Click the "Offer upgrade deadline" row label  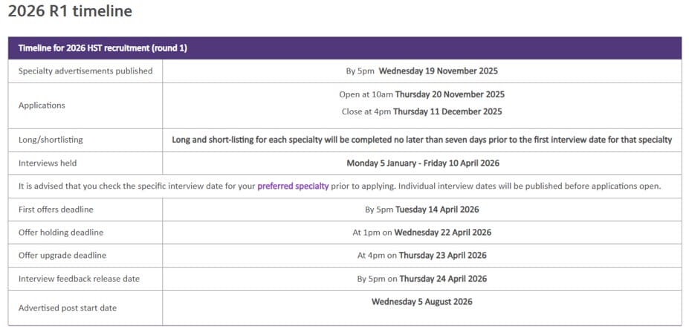pos(62,256)
